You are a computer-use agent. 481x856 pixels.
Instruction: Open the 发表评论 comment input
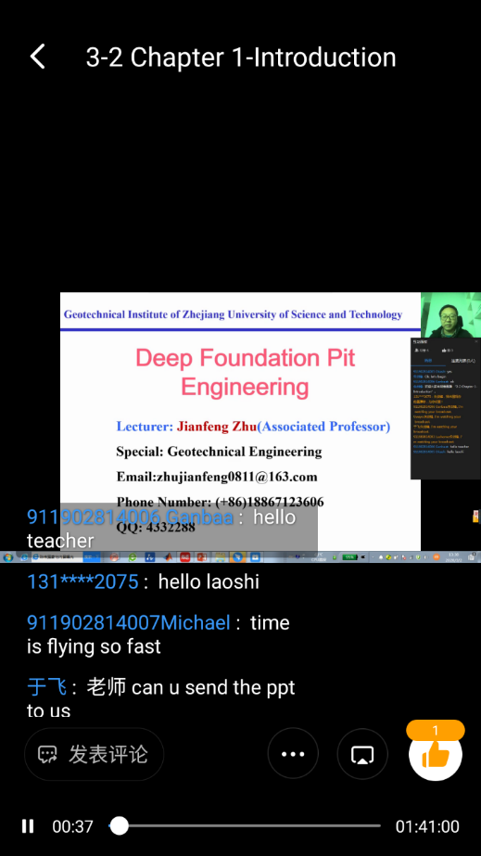click(x=94, y=755)
